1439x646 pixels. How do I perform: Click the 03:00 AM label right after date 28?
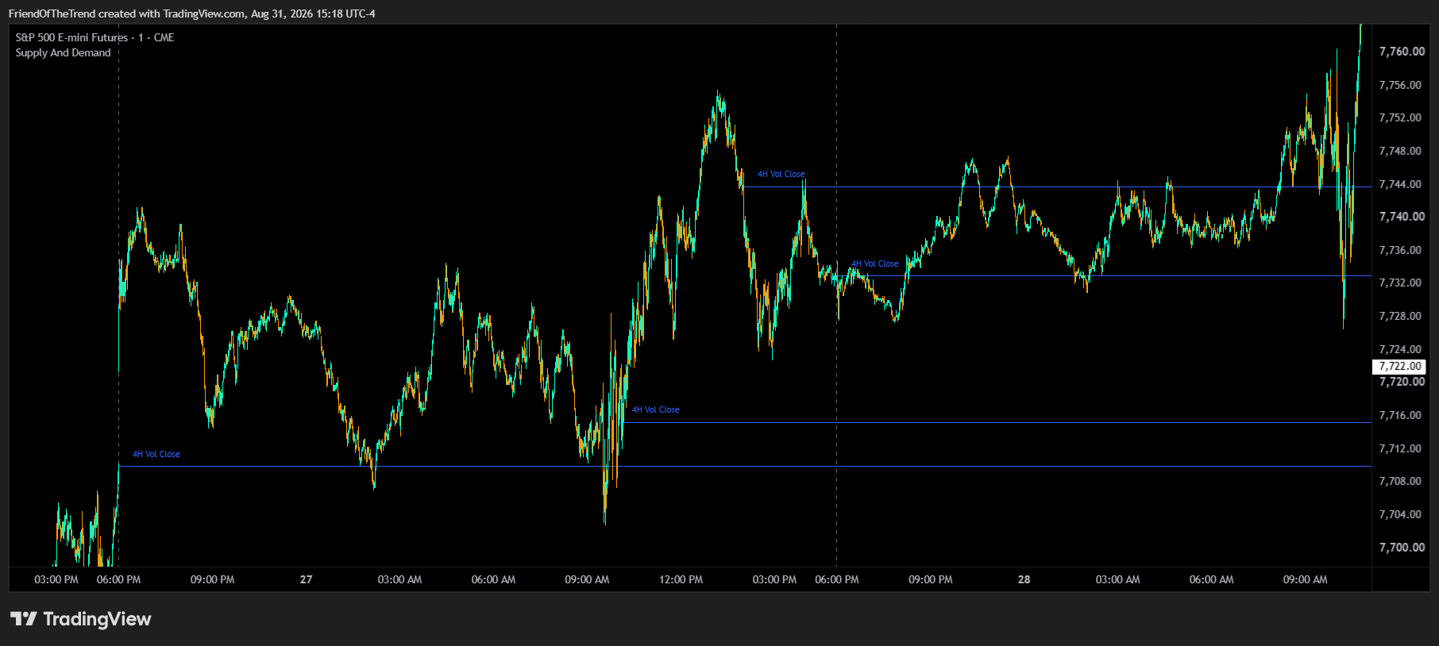1117,579
